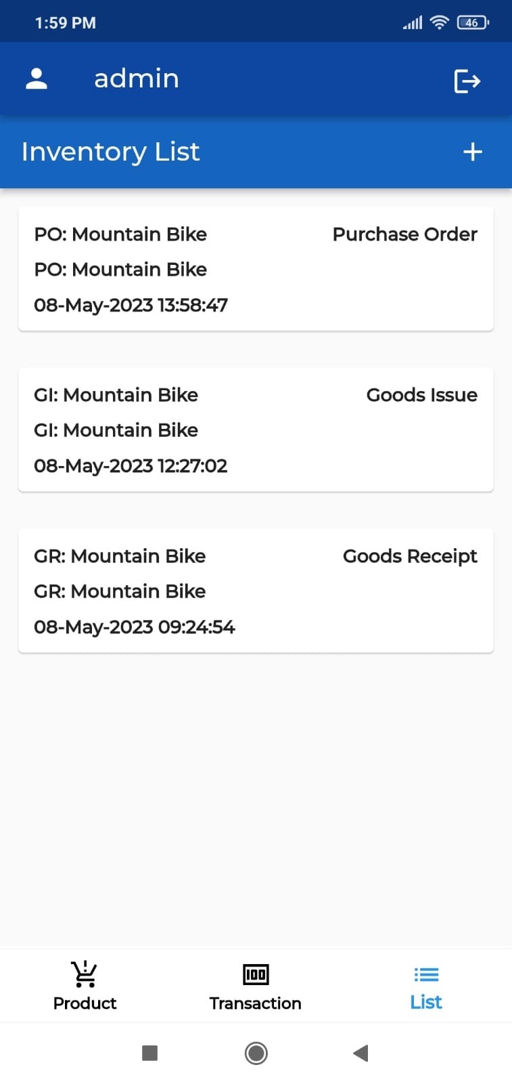Select the List icon in the bottom bar

426,974
